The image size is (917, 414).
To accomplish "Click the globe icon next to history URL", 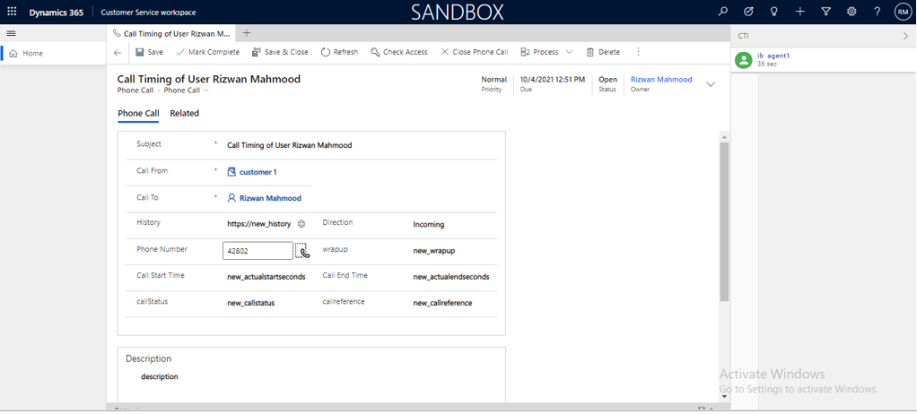I will (x=301, y=224).
